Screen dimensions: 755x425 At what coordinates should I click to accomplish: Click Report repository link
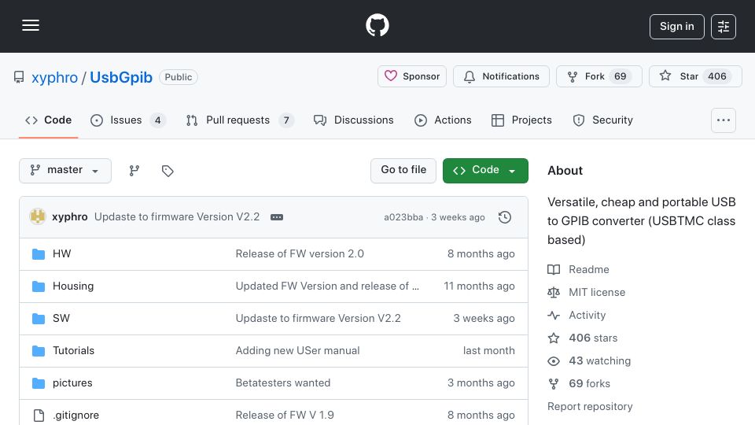point(590,407)
